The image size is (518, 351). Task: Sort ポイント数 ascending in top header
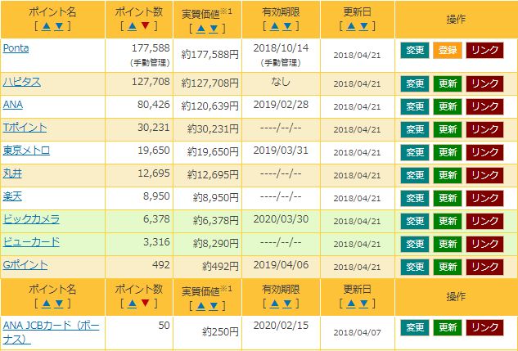click(x=132, y=26)
